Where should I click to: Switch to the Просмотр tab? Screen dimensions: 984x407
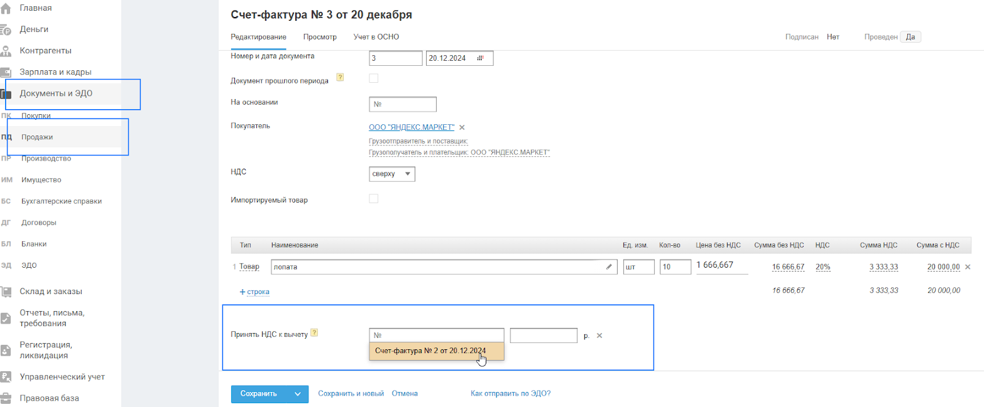click(320, 37)
